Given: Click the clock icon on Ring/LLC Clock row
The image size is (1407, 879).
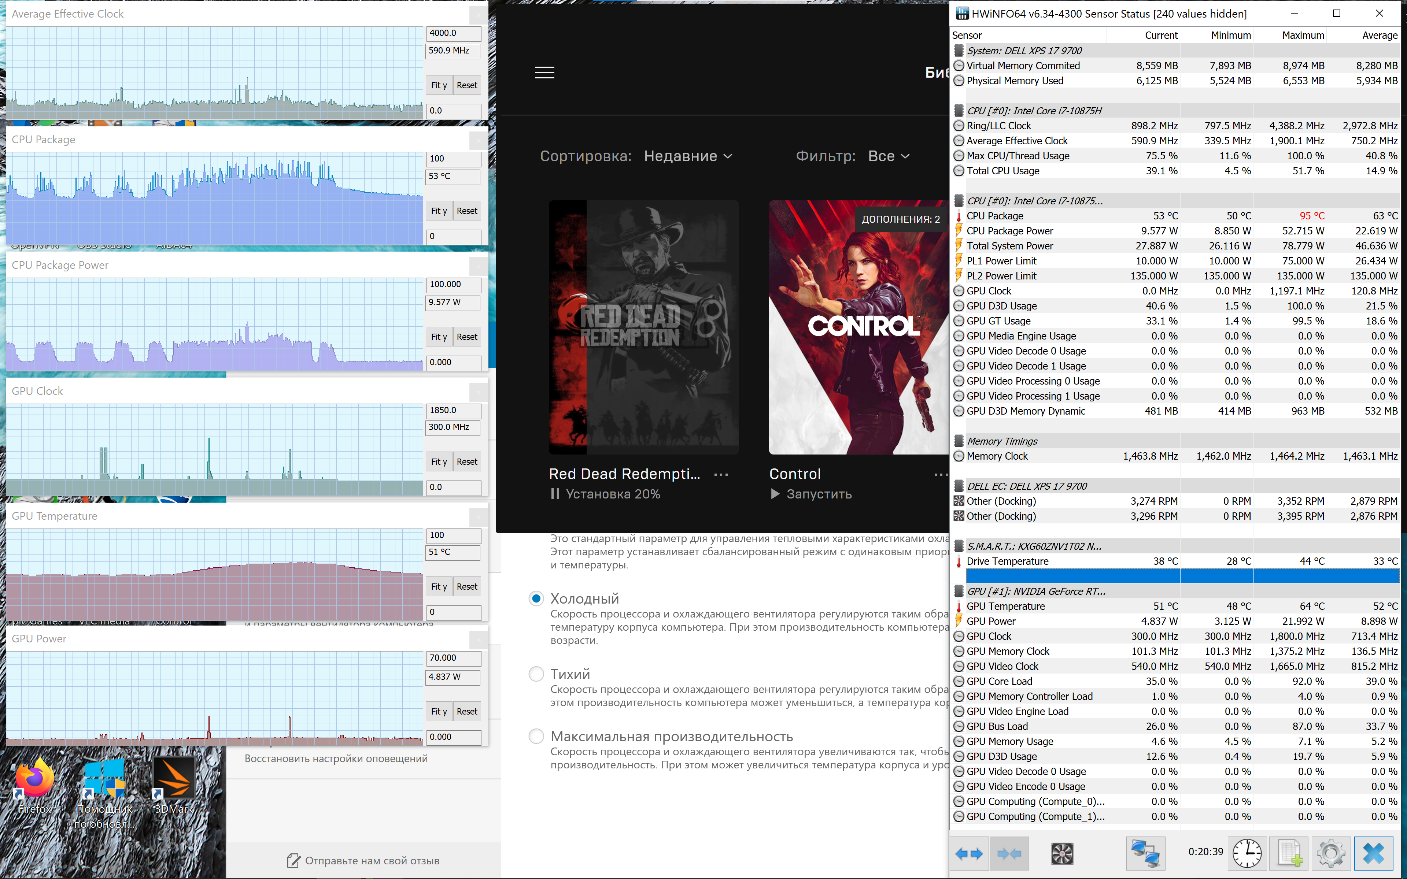Looking at the screenshot, I should pyautogui.click(x=959, y=126).
